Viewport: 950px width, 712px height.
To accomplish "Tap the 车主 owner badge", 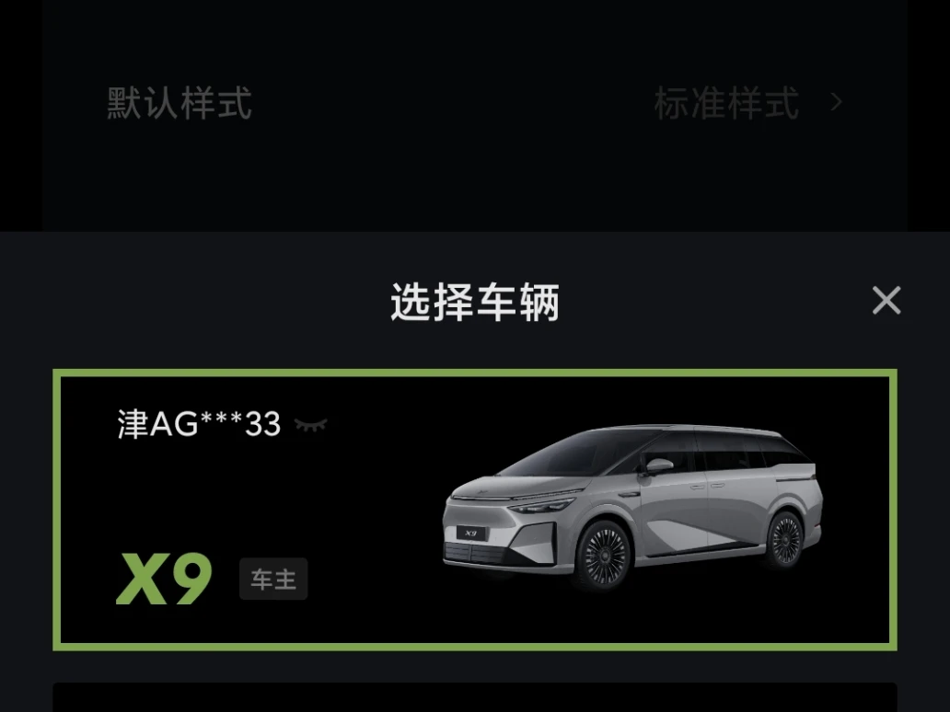I will click(273, 580).
